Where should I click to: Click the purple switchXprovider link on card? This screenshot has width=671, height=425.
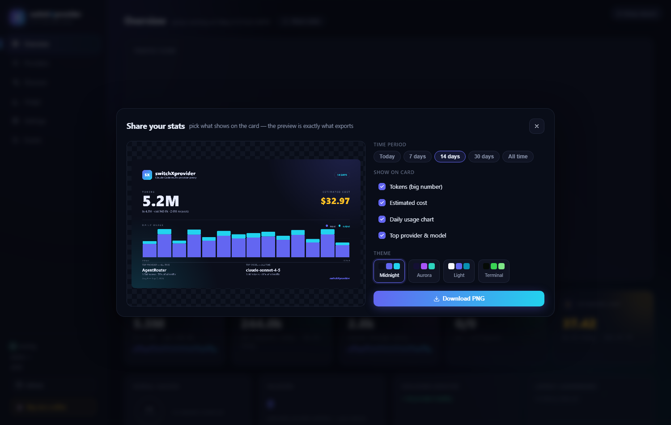(x=340, y=278)
